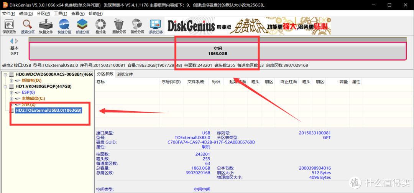Image resolution: width=414 pixels, height=193 pixels.
Task: Go to next disk with right arrow
Action: pos(16,41)
